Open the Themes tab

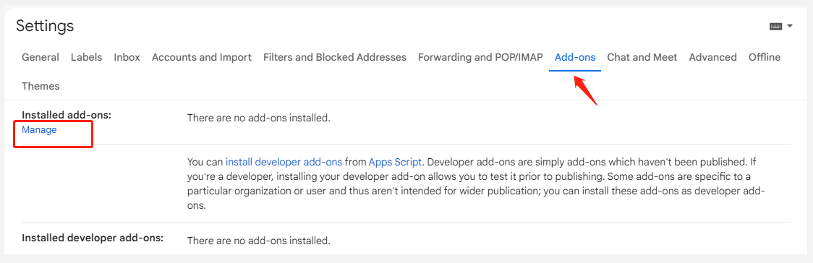coord(41,86)
